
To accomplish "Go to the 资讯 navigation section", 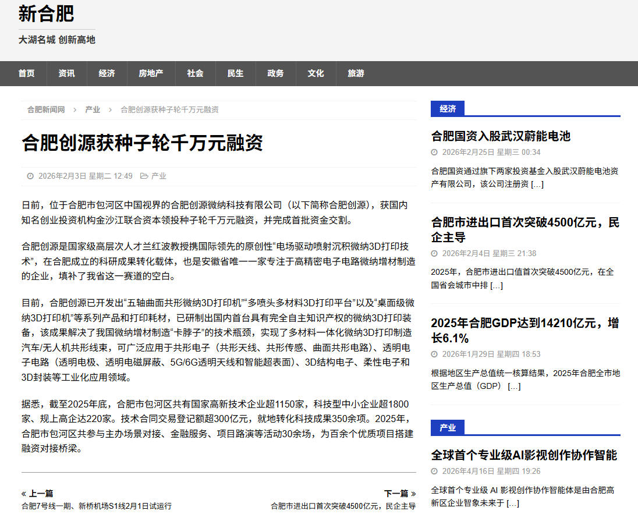I will point(66,73).
